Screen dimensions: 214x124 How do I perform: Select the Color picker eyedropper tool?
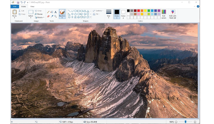(52, 16)
